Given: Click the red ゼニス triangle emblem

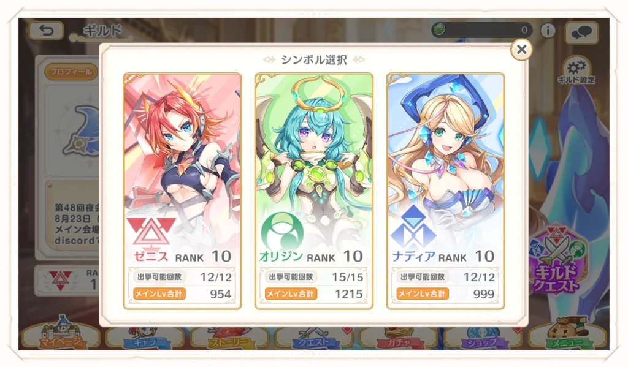Looking at the screenshot, I should [151, 232].
